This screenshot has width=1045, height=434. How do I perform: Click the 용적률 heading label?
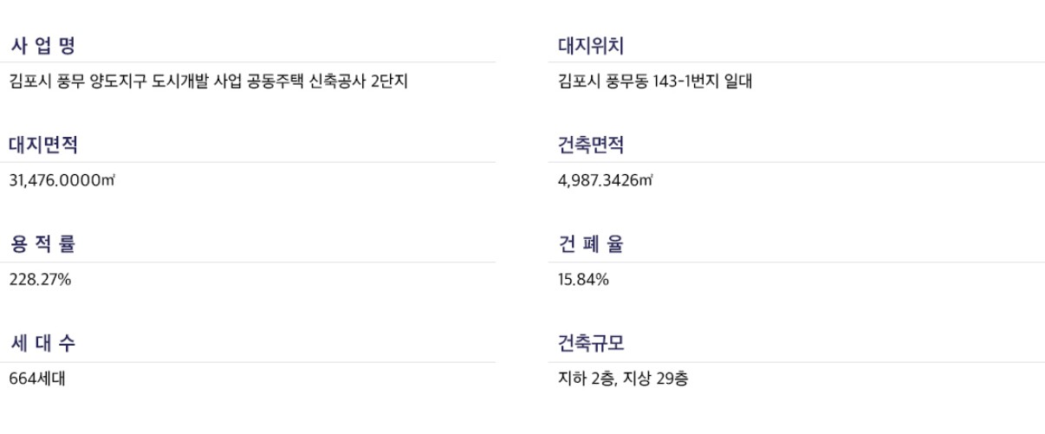(42, 245)
